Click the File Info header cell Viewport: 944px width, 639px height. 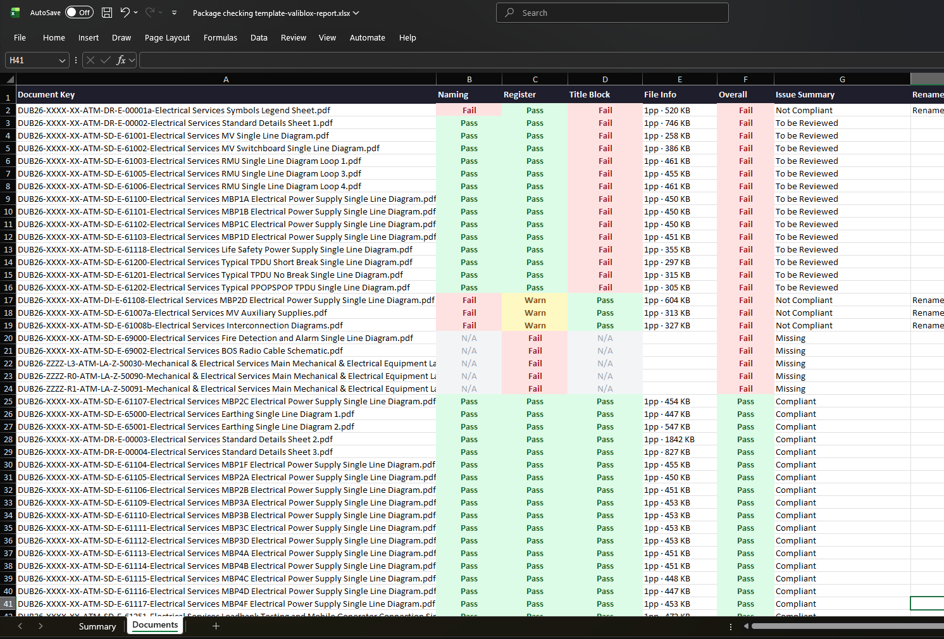pos(680,94)
